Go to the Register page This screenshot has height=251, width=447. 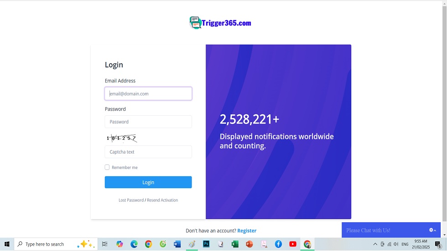pyautogui.click(x=247, y=231)
